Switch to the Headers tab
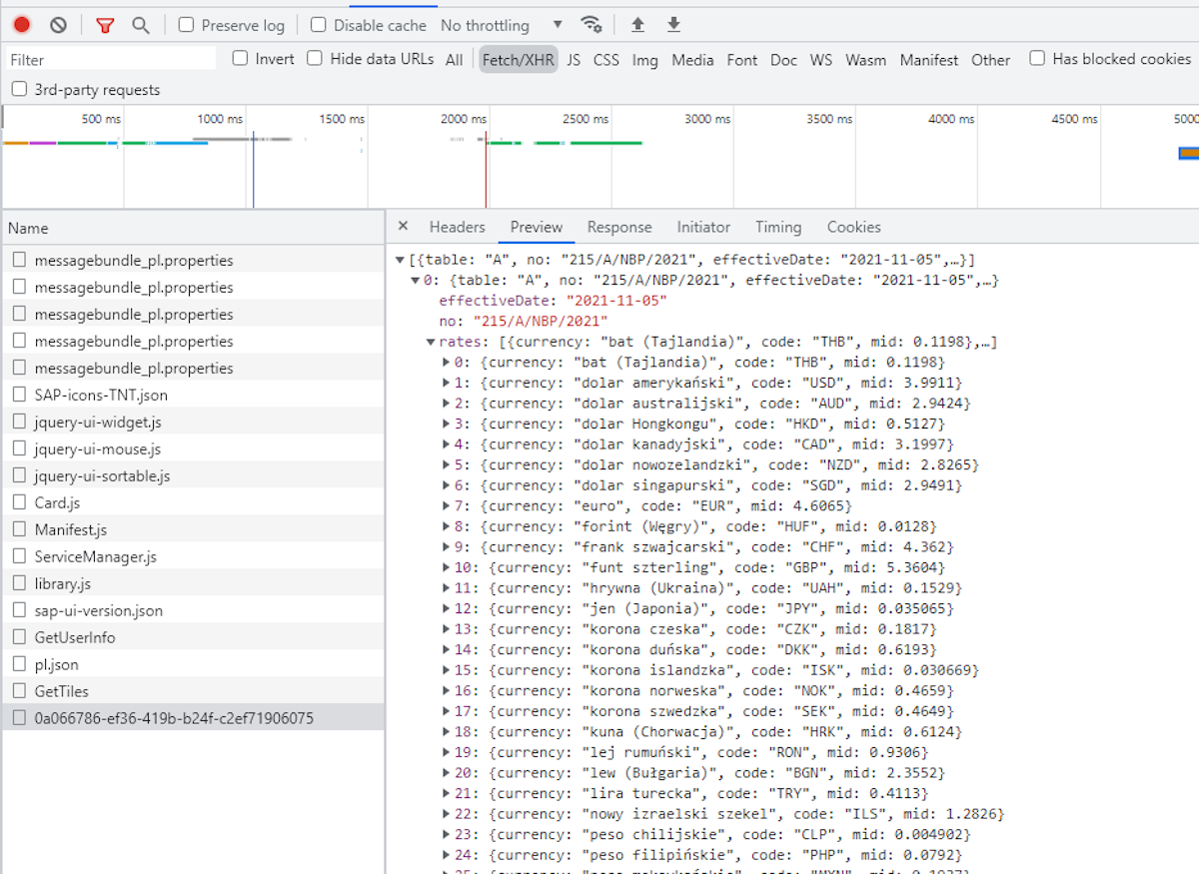Screen dimensions: 1199x874 pyautogui.click(x=458, y=227)
